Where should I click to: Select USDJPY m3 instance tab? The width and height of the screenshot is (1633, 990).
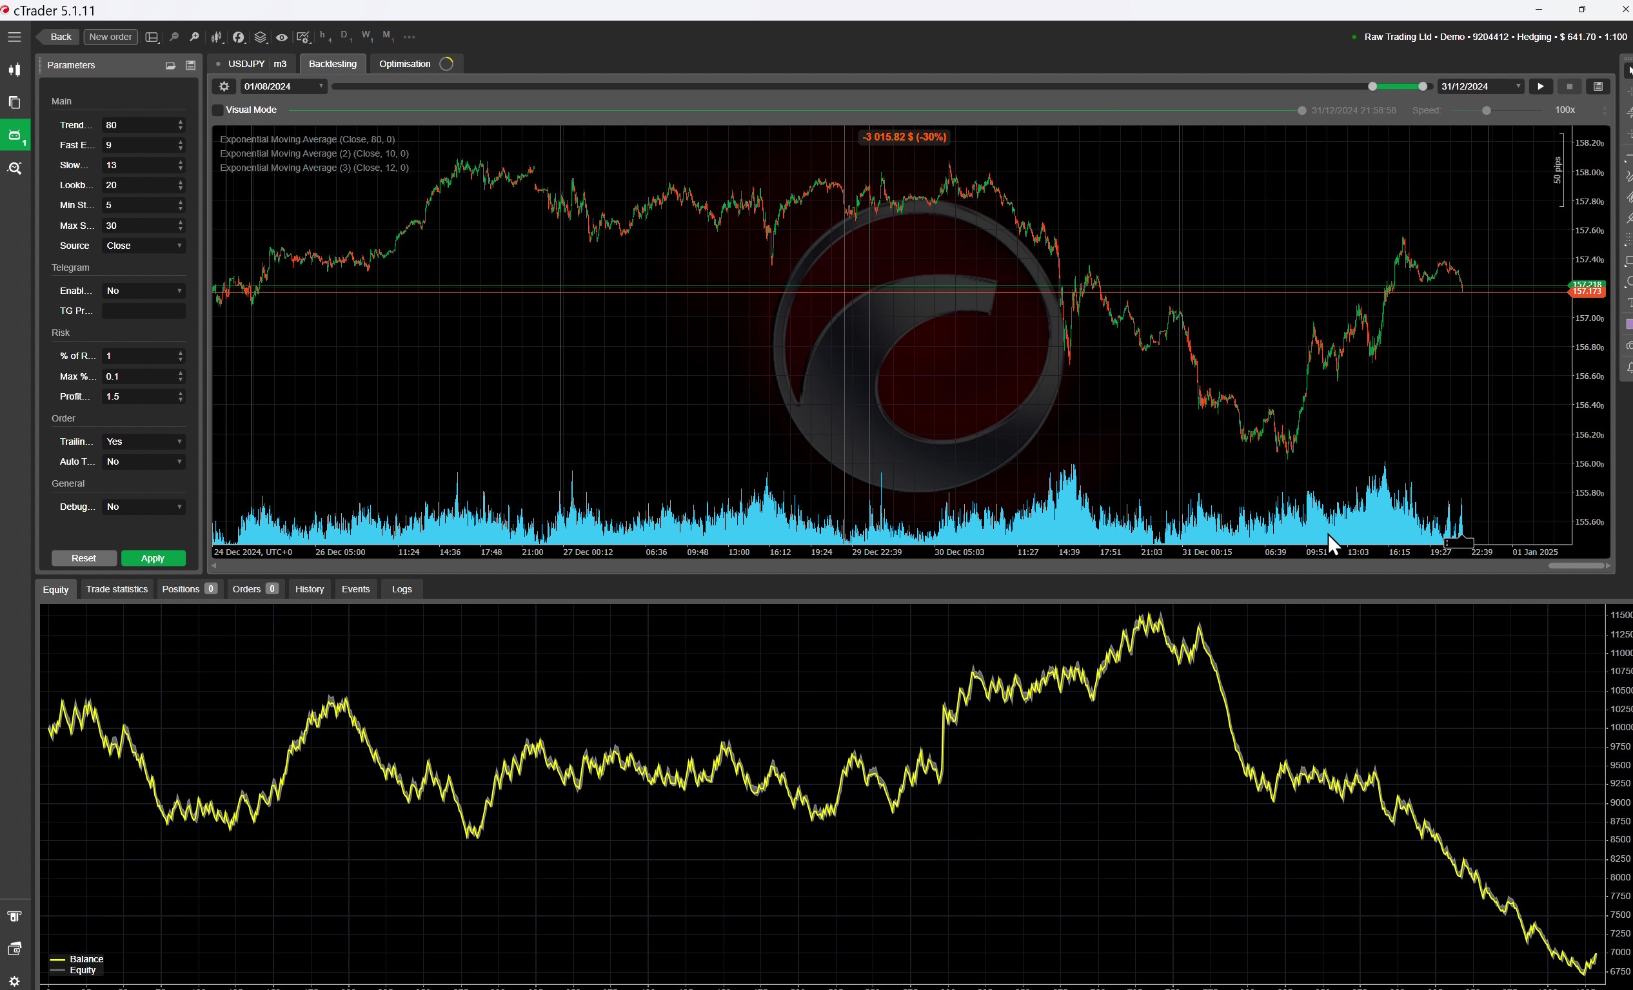pos(252,64)
